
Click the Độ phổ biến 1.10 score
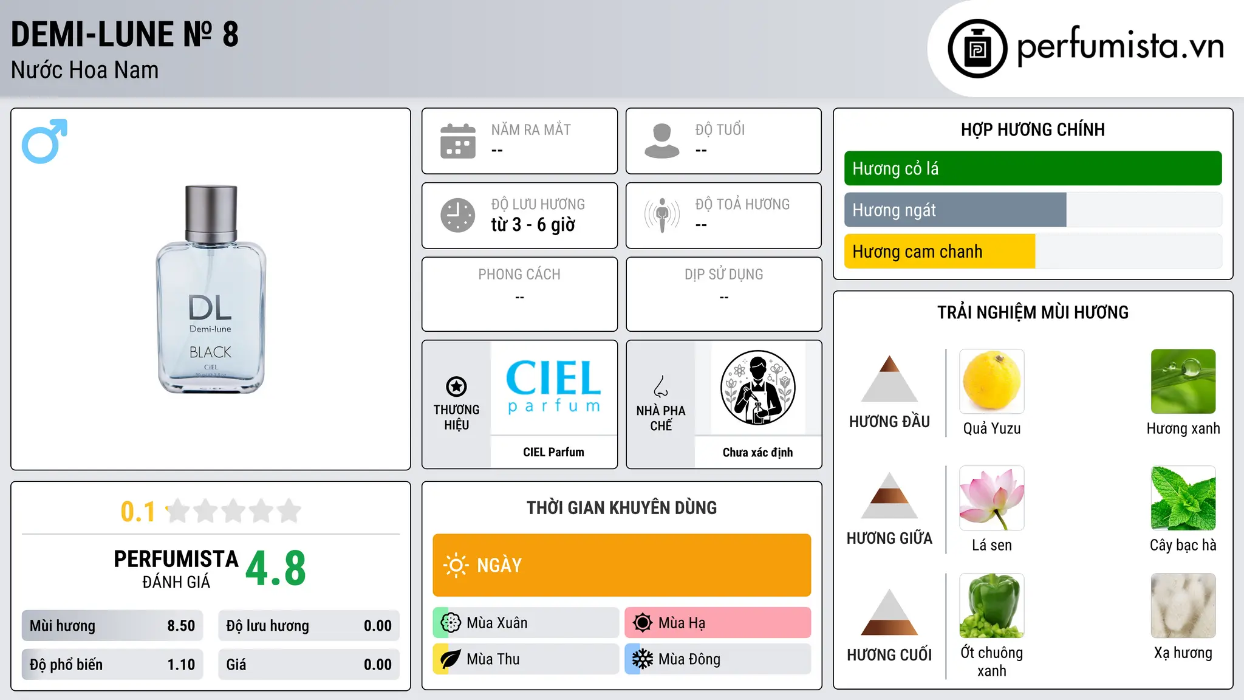tap(112, 665)
